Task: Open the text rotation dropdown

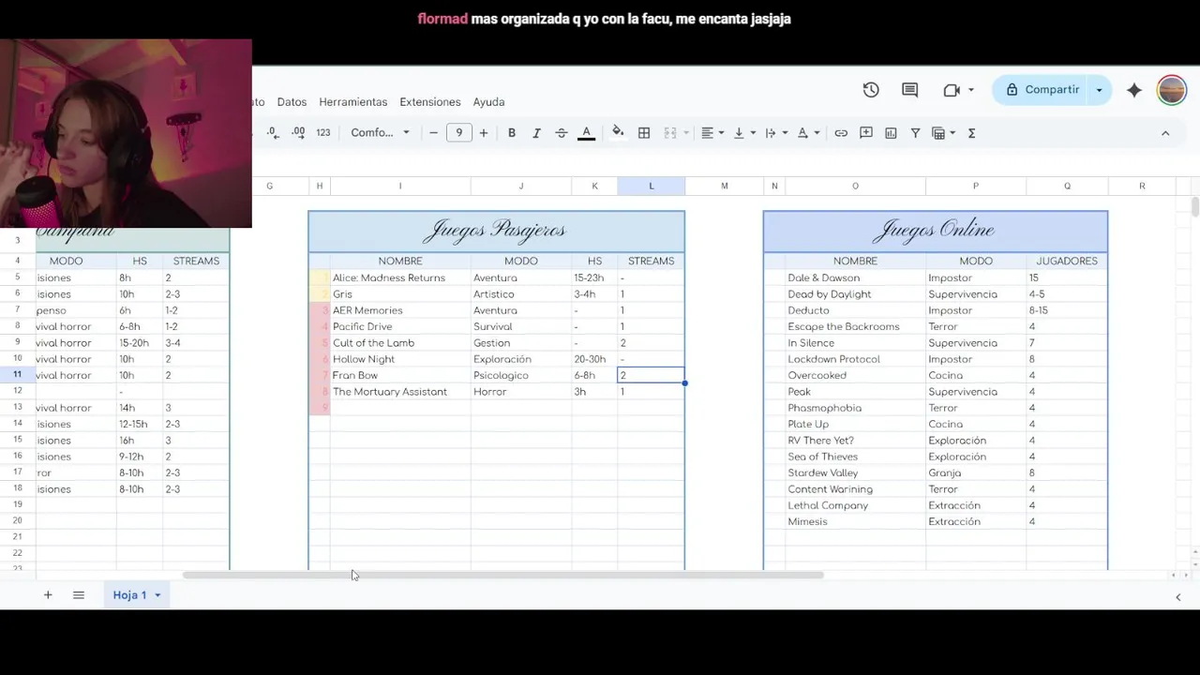Action: pos(808,133)
